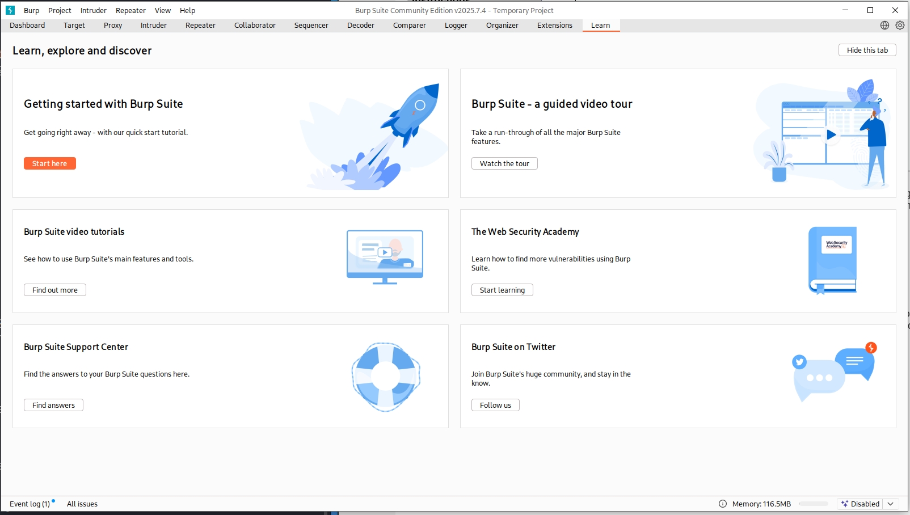
Task: Open the Intruder menu in menu bar
Action: (94, 10)
